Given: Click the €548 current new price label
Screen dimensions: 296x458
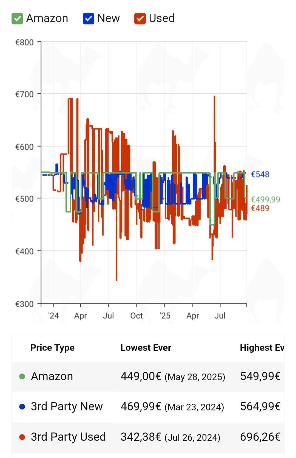Looking at the screenshot, I should click(x=260, y=174).
